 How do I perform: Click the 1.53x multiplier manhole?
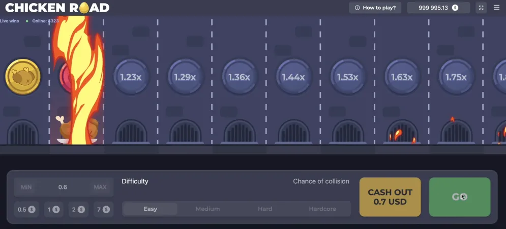[x=347, y=77]
